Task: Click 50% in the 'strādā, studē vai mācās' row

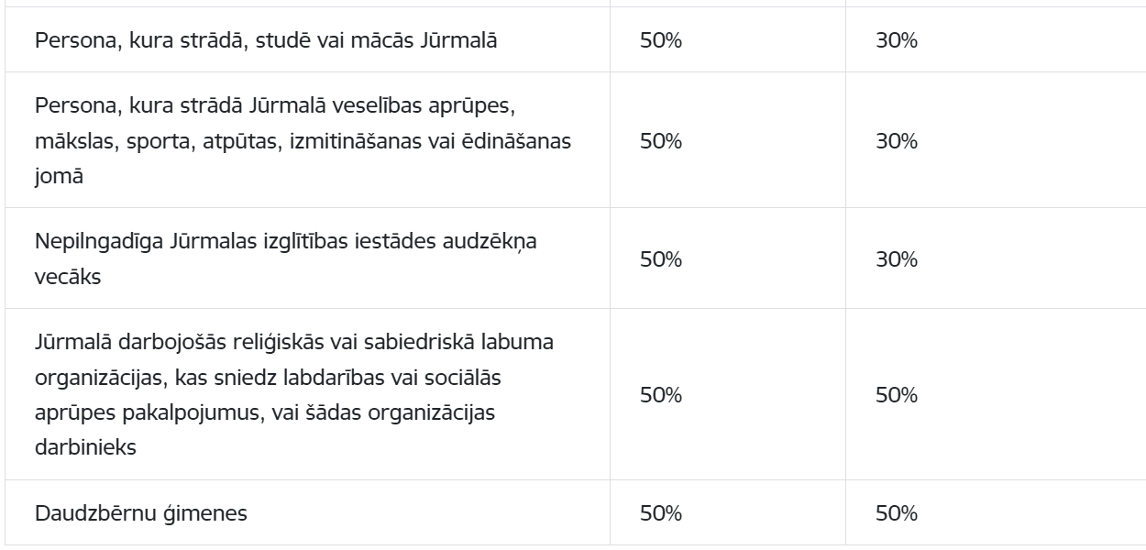Action: point(660,40)
